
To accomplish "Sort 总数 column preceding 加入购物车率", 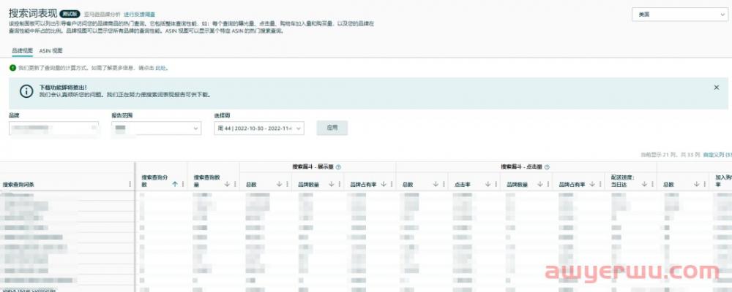I will 698,185.
